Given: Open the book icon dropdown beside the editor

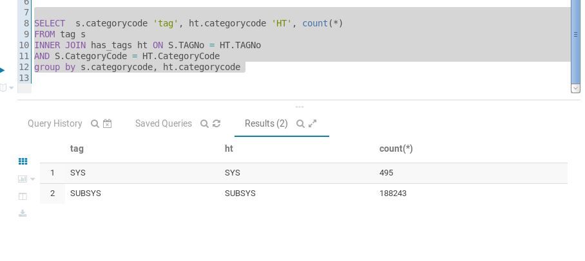Looking at the screenshot, I should click(6, 87).
